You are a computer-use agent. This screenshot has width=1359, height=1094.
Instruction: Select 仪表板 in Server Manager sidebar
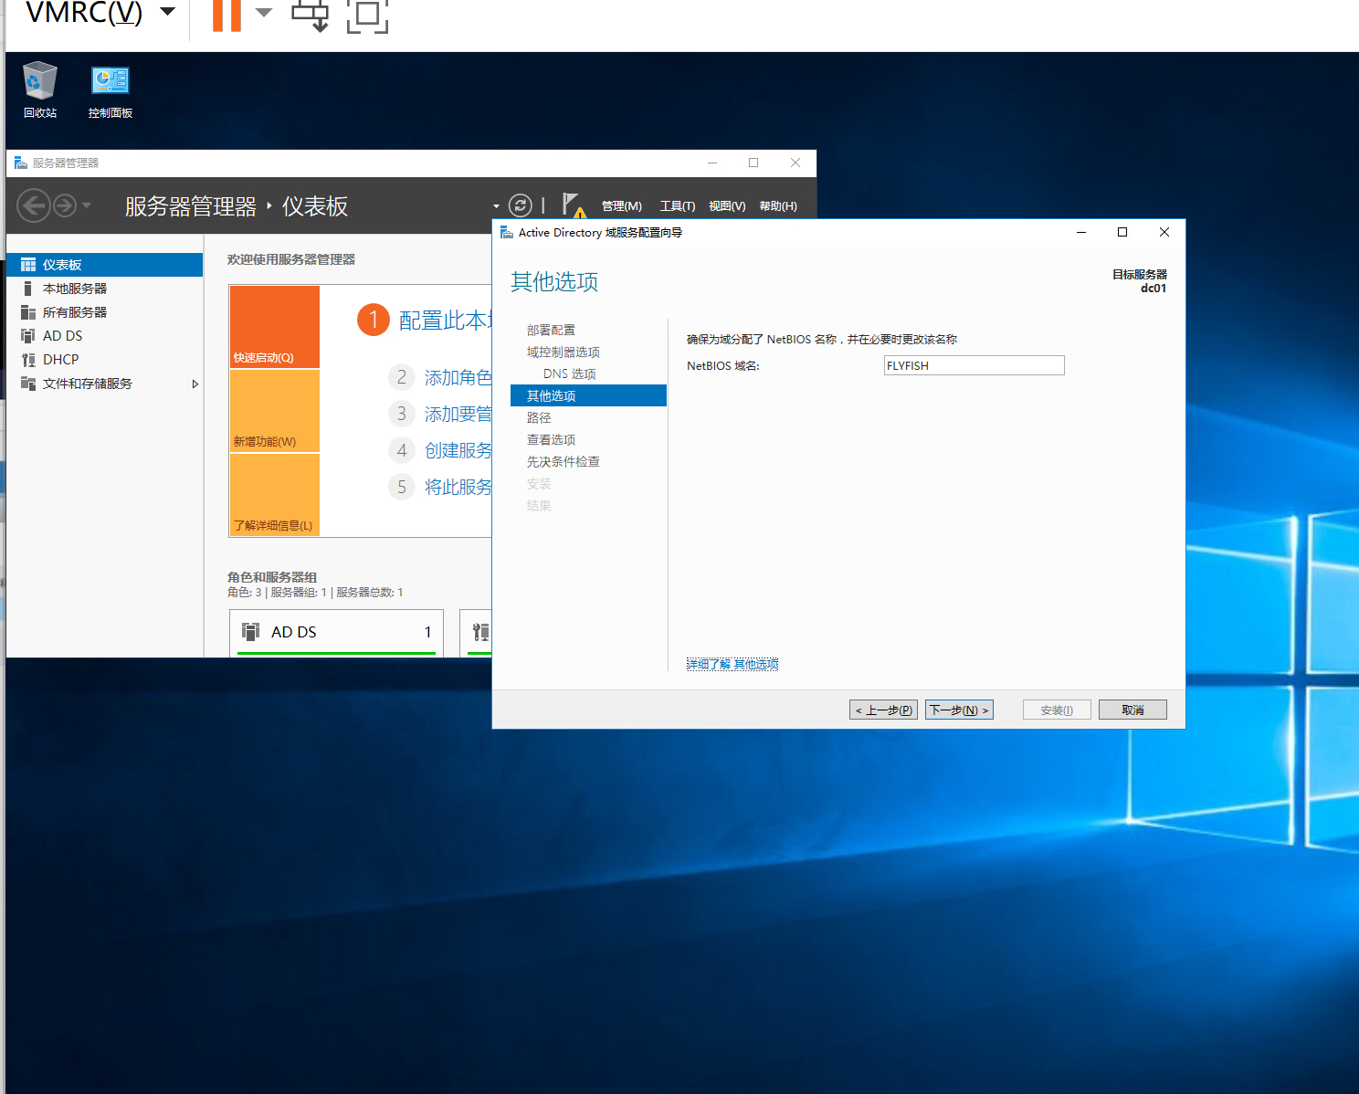104,265
